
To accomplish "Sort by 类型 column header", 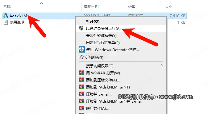I will (x=131, y=6).
